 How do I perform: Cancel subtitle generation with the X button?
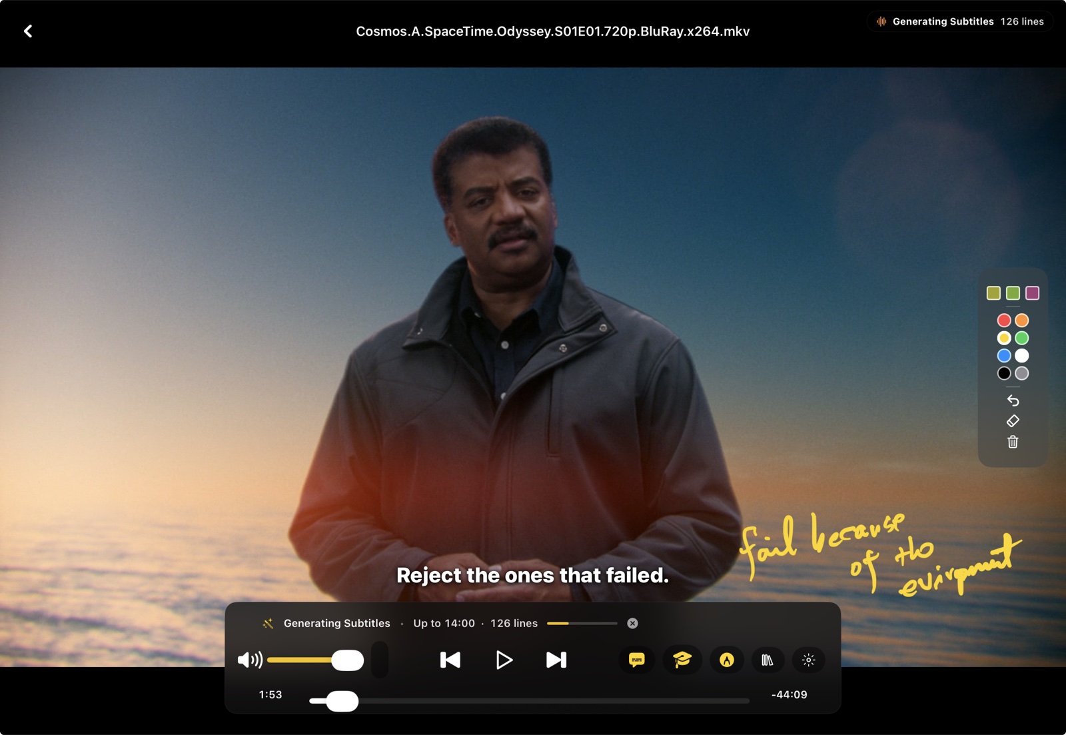coord(632,623)
